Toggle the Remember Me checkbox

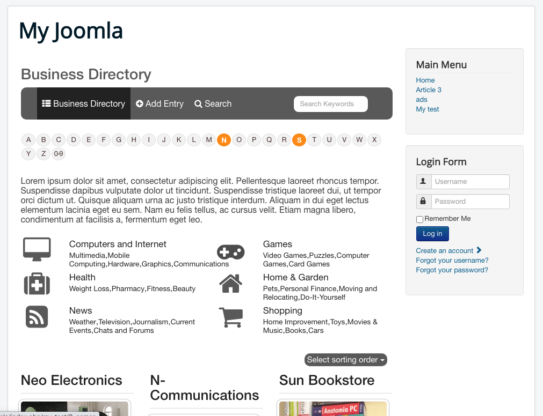click(419, 219)
